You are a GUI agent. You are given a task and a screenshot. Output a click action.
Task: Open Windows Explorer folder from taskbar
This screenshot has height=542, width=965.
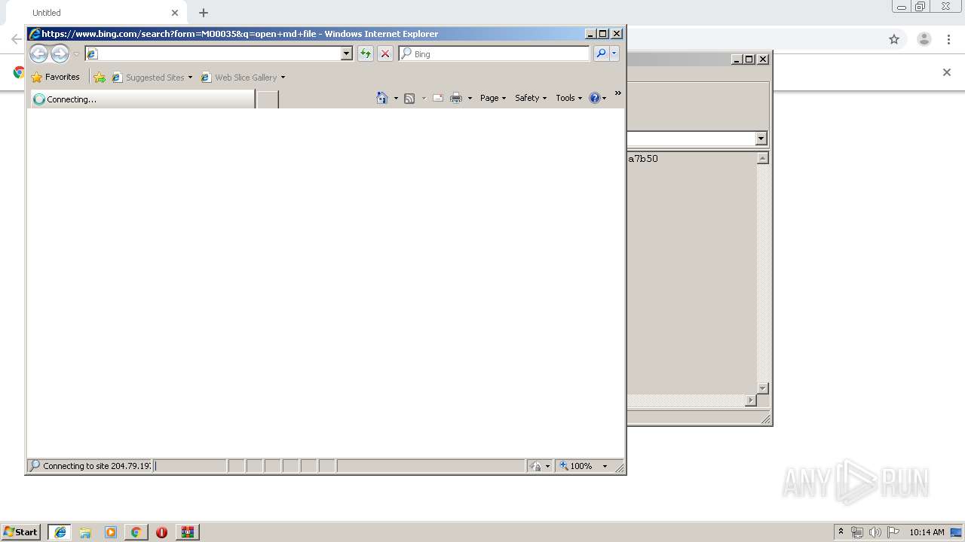85,532
